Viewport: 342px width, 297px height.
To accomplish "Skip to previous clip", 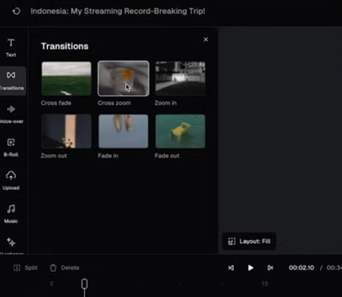I will tap(231, 268).
